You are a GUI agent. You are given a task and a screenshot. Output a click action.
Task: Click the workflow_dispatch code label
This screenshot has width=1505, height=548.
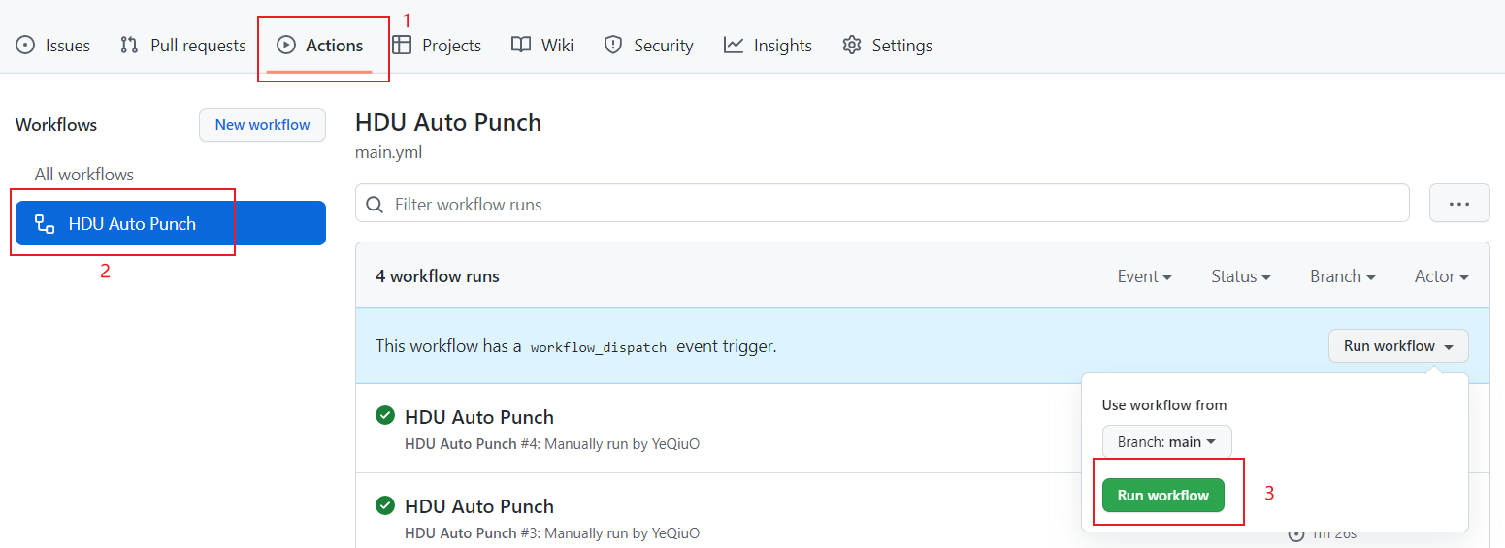[599, 347]
